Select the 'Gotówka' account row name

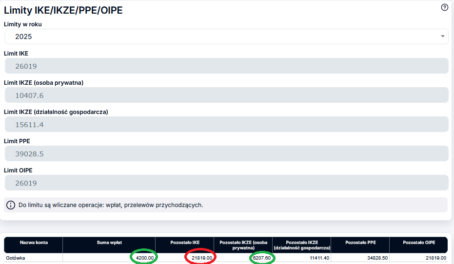pyautogui.click(x=16, y=258)
